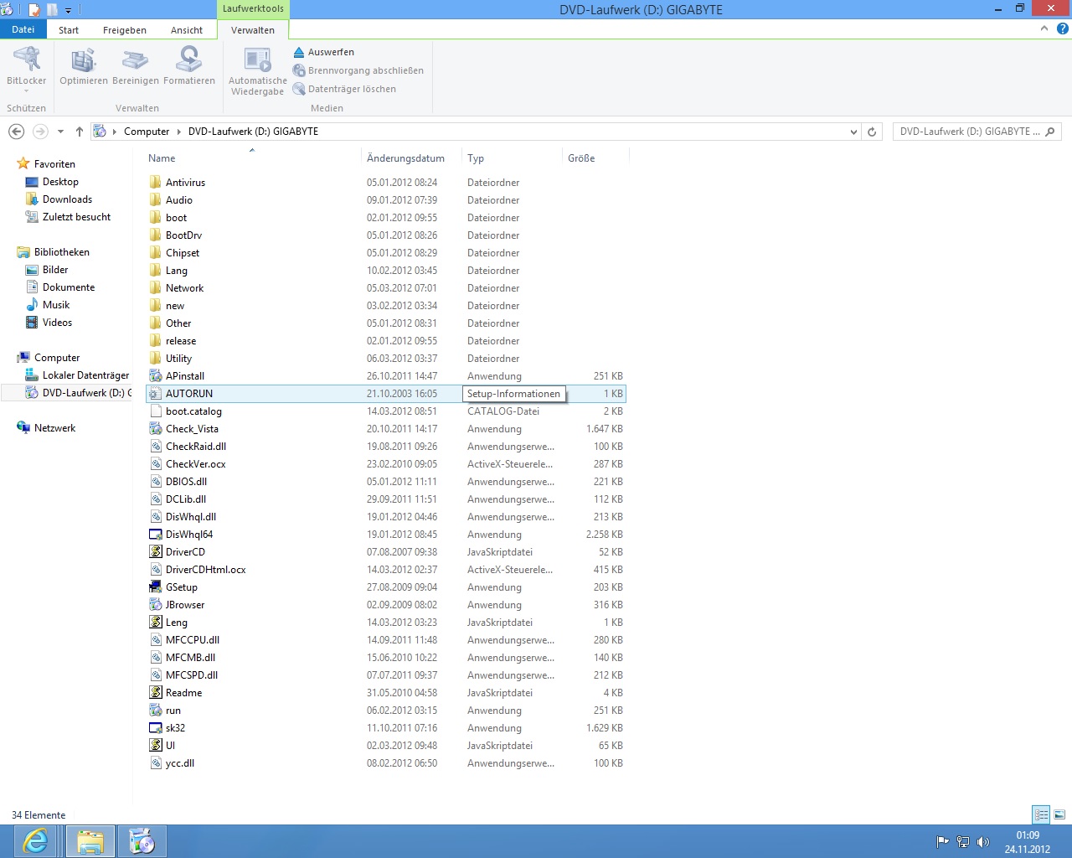This screenshot has width=1072, height=858.
Task: Select the boot.catalog file icon
Action: click(x=156, y=411)
